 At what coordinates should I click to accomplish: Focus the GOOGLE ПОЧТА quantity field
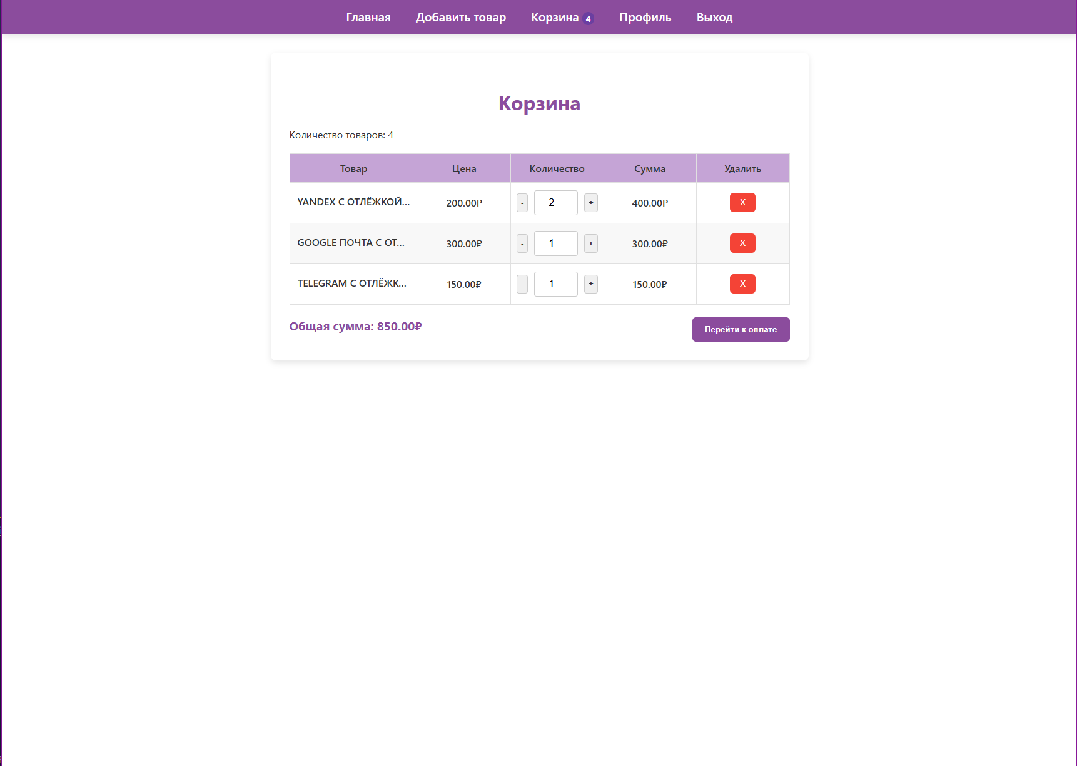(x=556, y=243)
